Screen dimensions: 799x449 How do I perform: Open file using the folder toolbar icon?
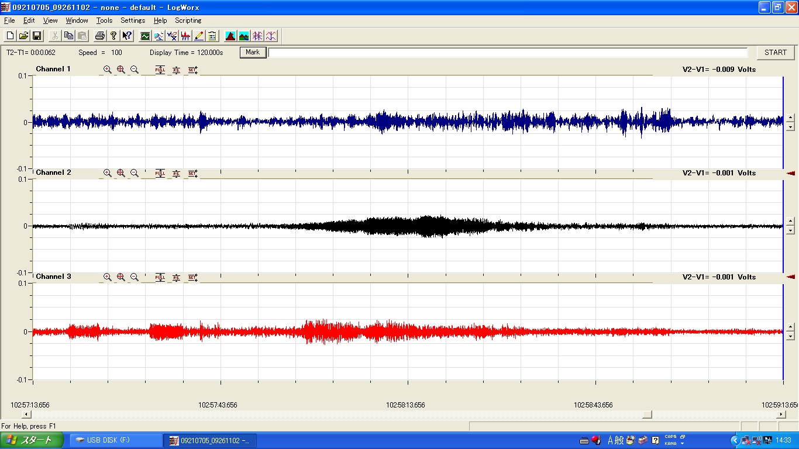pyautogui.click(x=23, y=36)
